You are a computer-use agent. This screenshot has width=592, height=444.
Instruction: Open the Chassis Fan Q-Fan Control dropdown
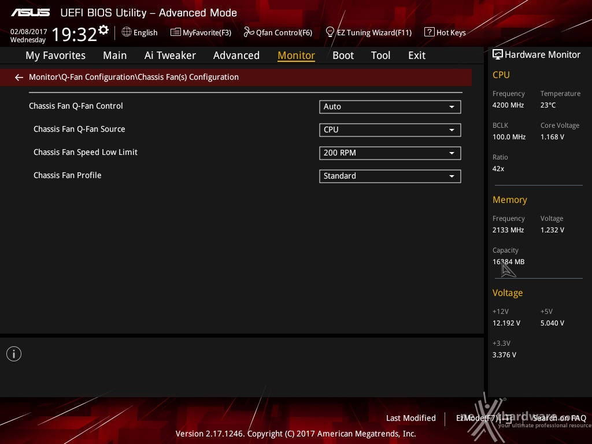point(390,107)
